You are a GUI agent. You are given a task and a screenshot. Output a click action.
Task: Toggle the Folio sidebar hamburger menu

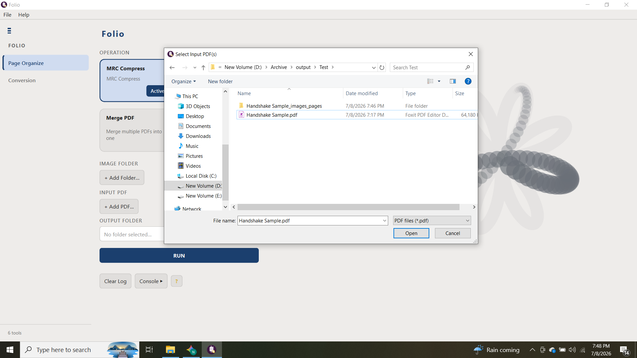pyautogui.click(x=9, y=31)
